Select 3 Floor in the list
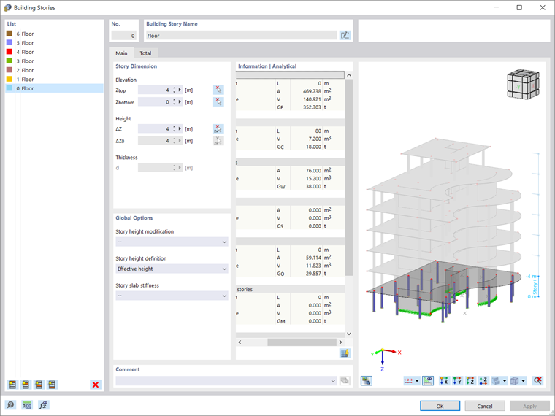The height and width of the screenshot is (416, 555). pyautogui.click(x=54, y=61)
